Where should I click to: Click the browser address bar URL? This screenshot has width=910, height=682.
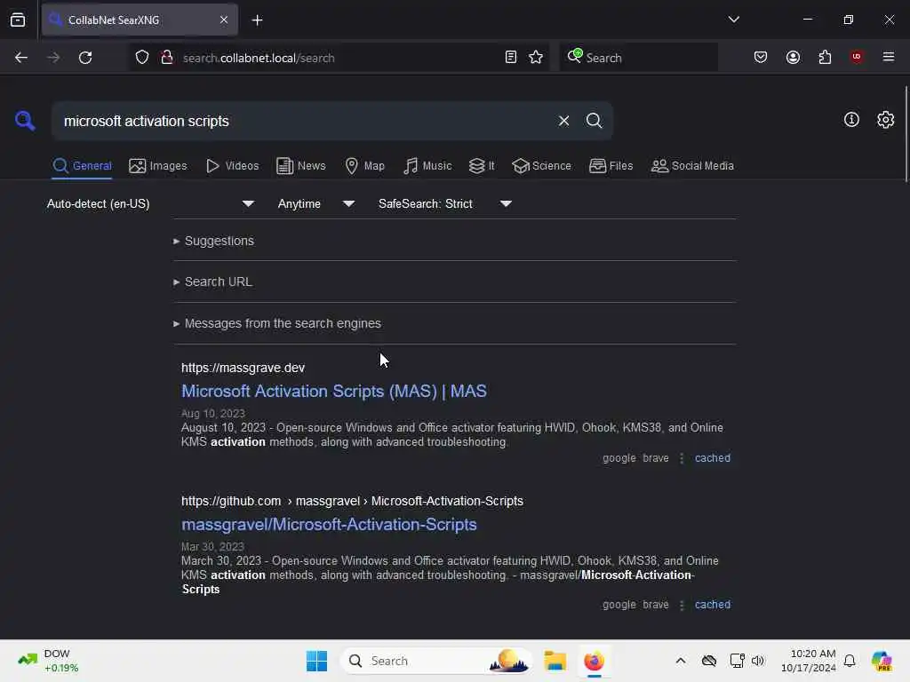259,58
